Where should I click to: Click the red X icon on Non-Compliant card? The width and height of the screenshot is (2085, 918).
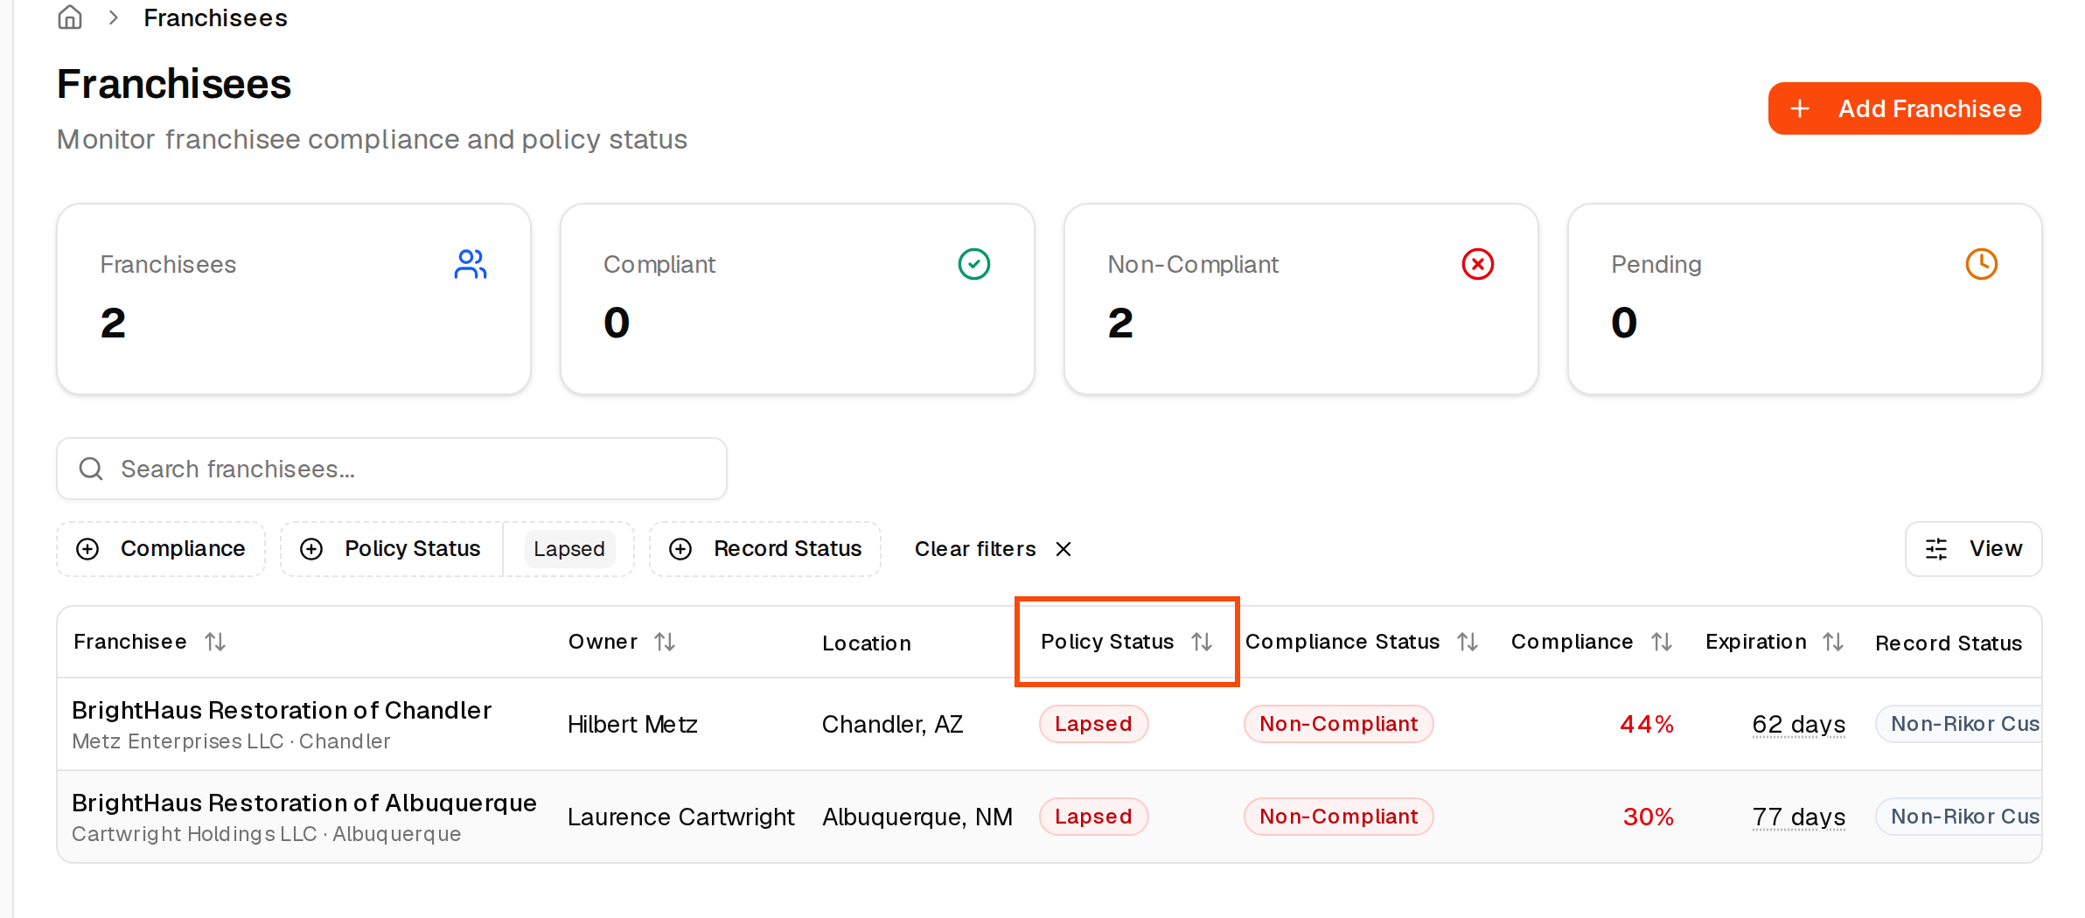click(x=1478, y=264)
